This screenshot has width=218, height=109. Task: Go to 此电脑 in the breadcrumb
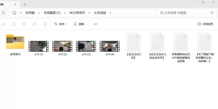(x=30, y=13)
